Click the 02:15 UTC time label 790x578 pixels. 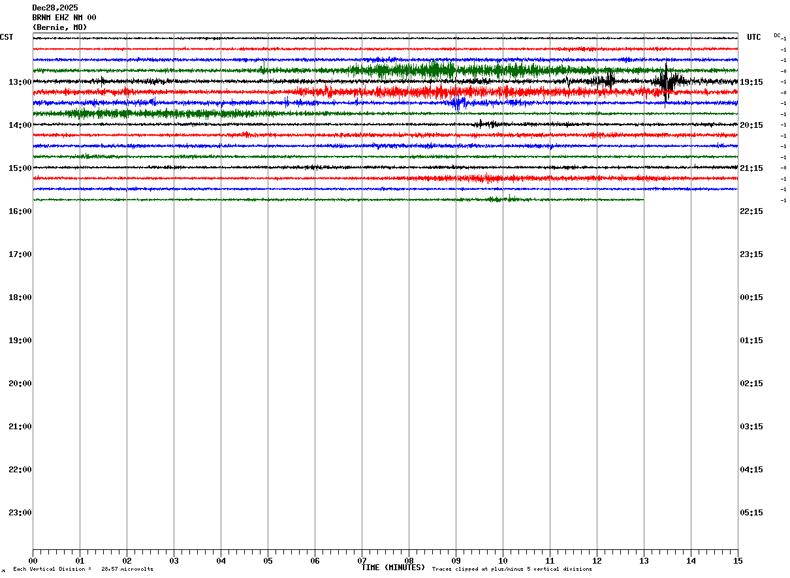click(751, 384)
